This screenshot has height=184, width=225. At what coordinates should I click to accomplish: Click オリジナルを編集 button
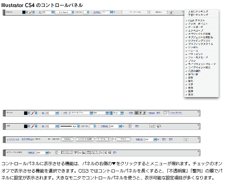pyautogui.click(x=85, y=139)
